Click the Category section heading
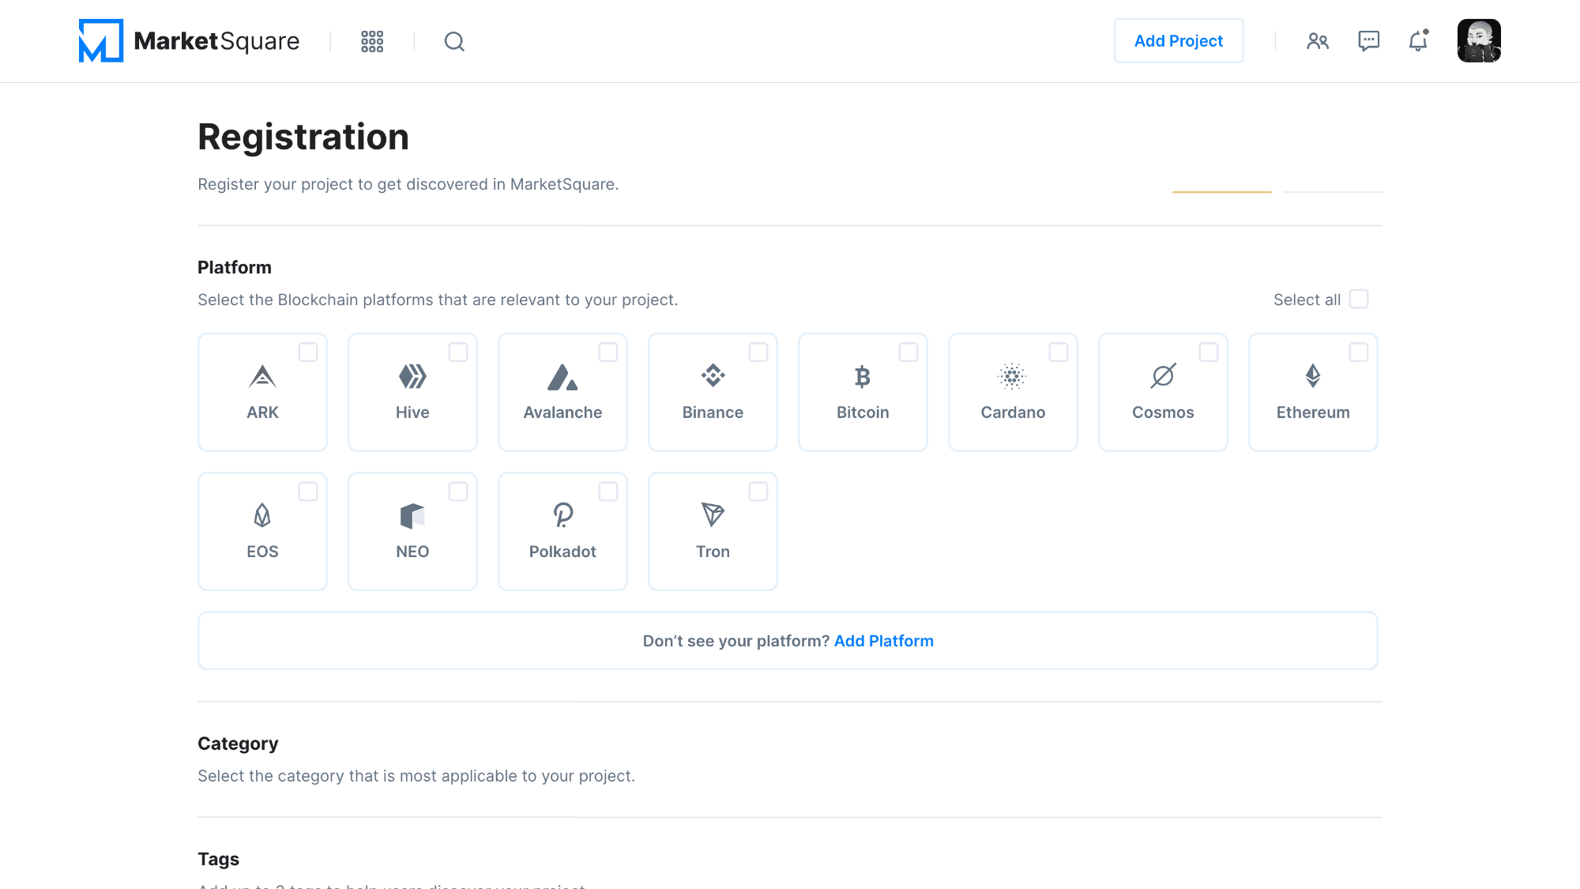 238,744
